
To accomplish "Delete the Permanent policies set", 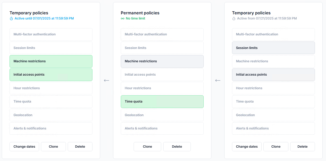I will click(177, 147).
